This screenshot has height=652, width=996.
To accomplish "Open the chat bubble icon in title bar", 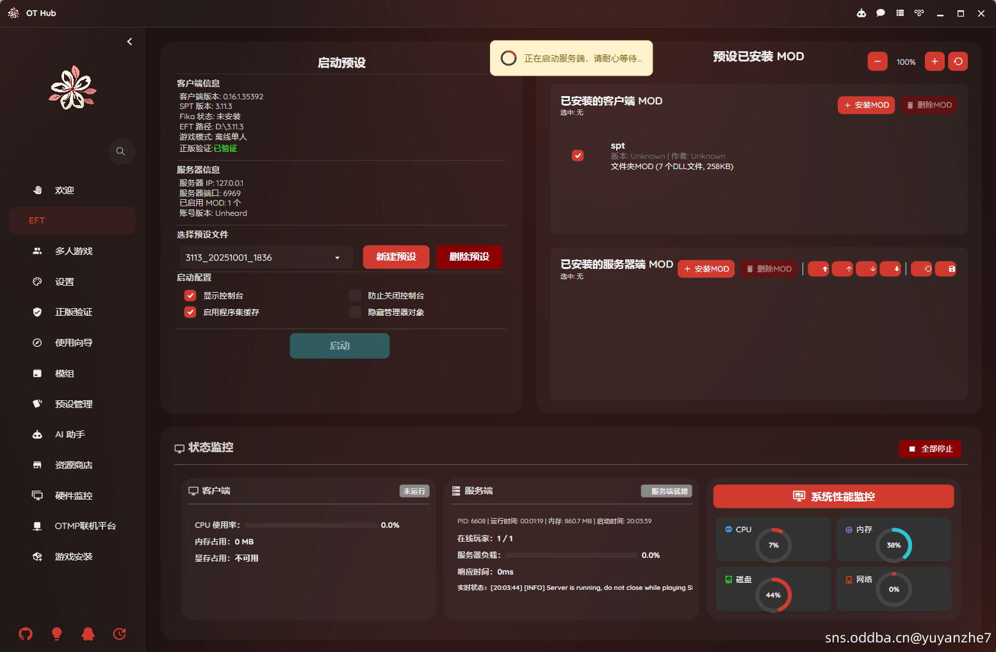I will pyautogui.click(x=881, y=13).
